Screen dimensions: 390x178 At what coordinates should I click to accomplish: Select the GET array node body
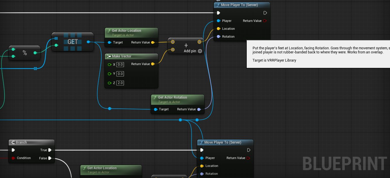pos(73,42)
